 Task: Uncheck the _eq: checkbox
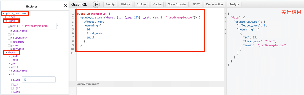click(x=12, y=80)
